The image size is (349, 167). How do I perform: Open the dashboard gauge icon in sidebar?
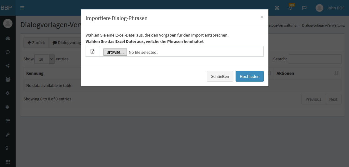[8, 38]
